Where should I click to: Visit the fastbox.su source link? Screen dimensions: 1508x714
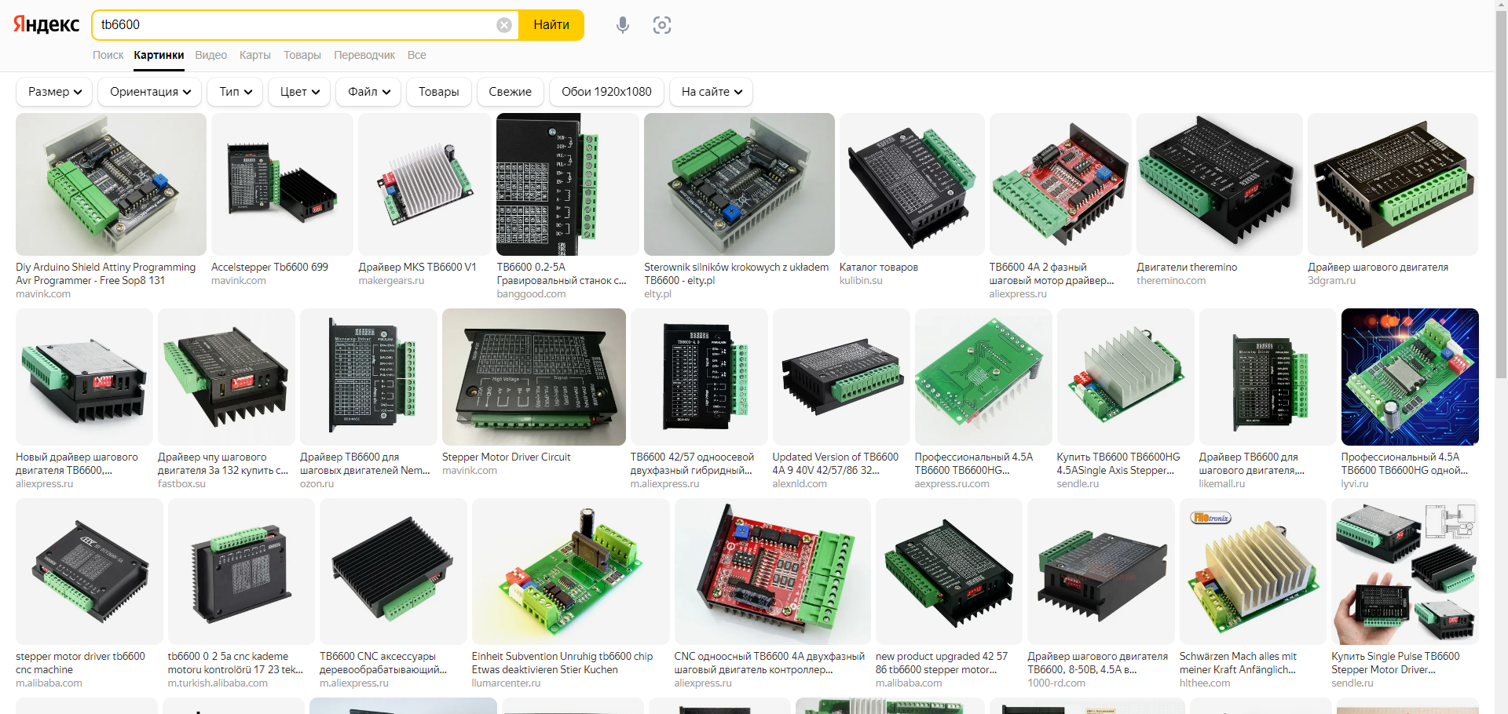181,483
